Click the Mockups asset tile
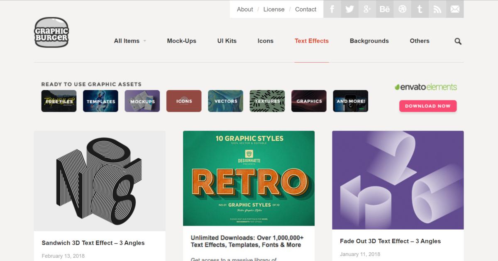This screenshot has width=498, height=261. coord(142,101)
